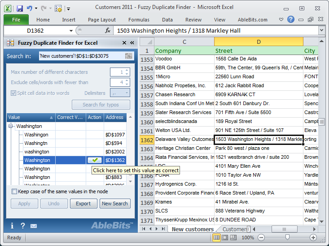Open the pane info icon
The width and height of the screenshot is (329, 246).
(x=12, y=226)
